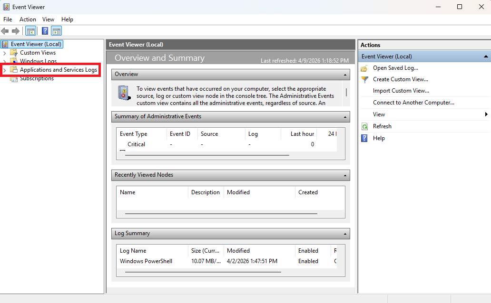The image size is (491, 303).
Task: Expand the Windows Logs tree node
Action: pyautogui.click(x=5, y=62)
